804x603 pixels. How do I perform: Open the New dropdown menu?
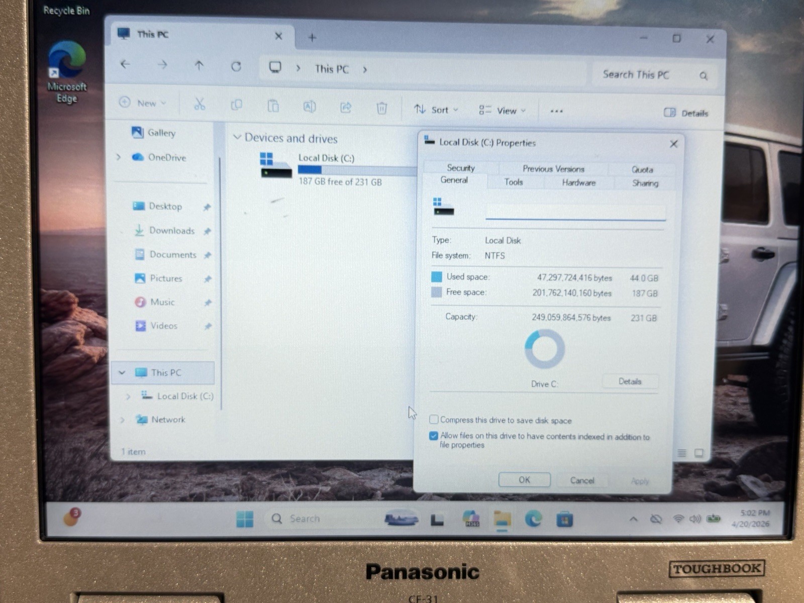coord(142,103)
